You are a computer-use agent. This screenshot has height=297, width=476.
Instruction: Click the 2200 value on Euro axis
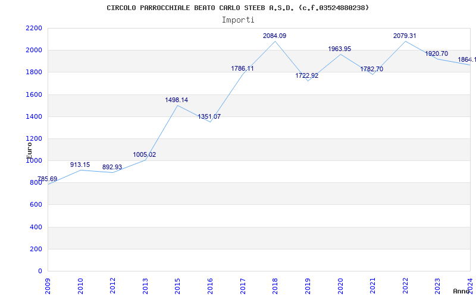pyautogui.click(x=34, y=28)
